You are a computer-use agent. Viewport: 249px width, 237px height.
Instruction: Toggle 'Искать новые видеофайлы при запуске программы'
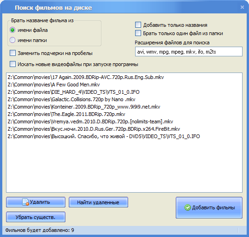click(x=13, y=64)
